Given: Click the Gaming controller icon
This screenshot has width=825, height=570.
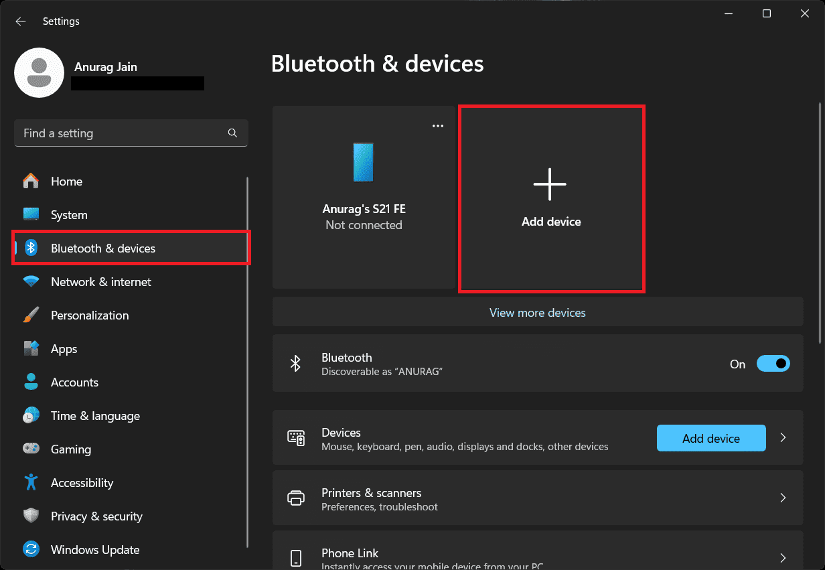Looking at the screenshot, I should tap(31, 449).
